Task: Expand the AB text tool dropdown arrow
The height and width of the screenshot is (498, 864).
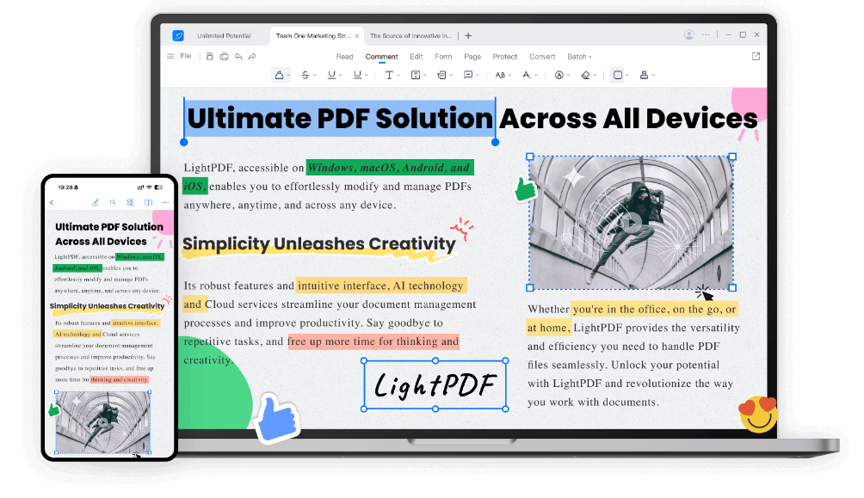Action: (509, 76)
